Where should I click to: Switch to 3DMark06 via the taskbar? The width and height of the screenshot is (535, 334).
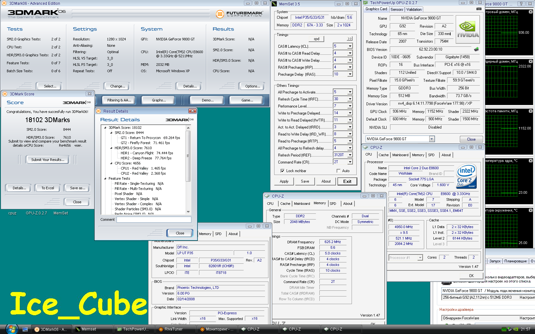[x=51, y=329]
